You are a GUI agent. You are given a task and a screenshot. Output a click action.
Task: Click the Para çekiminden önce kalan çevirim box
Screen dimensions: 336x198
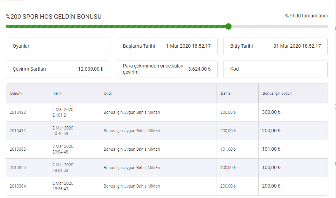point(166,69)
